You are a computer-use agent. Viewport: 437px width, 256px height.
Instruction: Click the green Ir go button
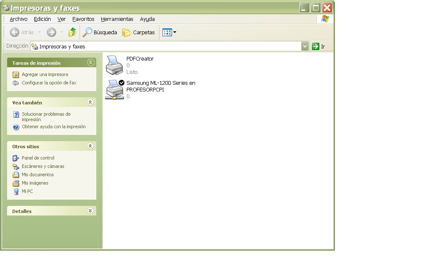(318, 46)
